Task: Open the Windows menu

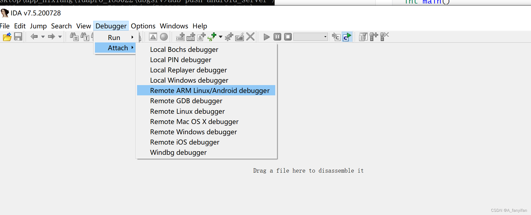Action: 174,26
